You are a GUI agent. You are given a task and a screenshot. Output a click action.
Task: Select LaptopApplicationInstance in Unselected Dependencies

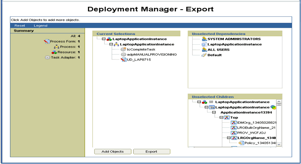[x=235, y=44]
